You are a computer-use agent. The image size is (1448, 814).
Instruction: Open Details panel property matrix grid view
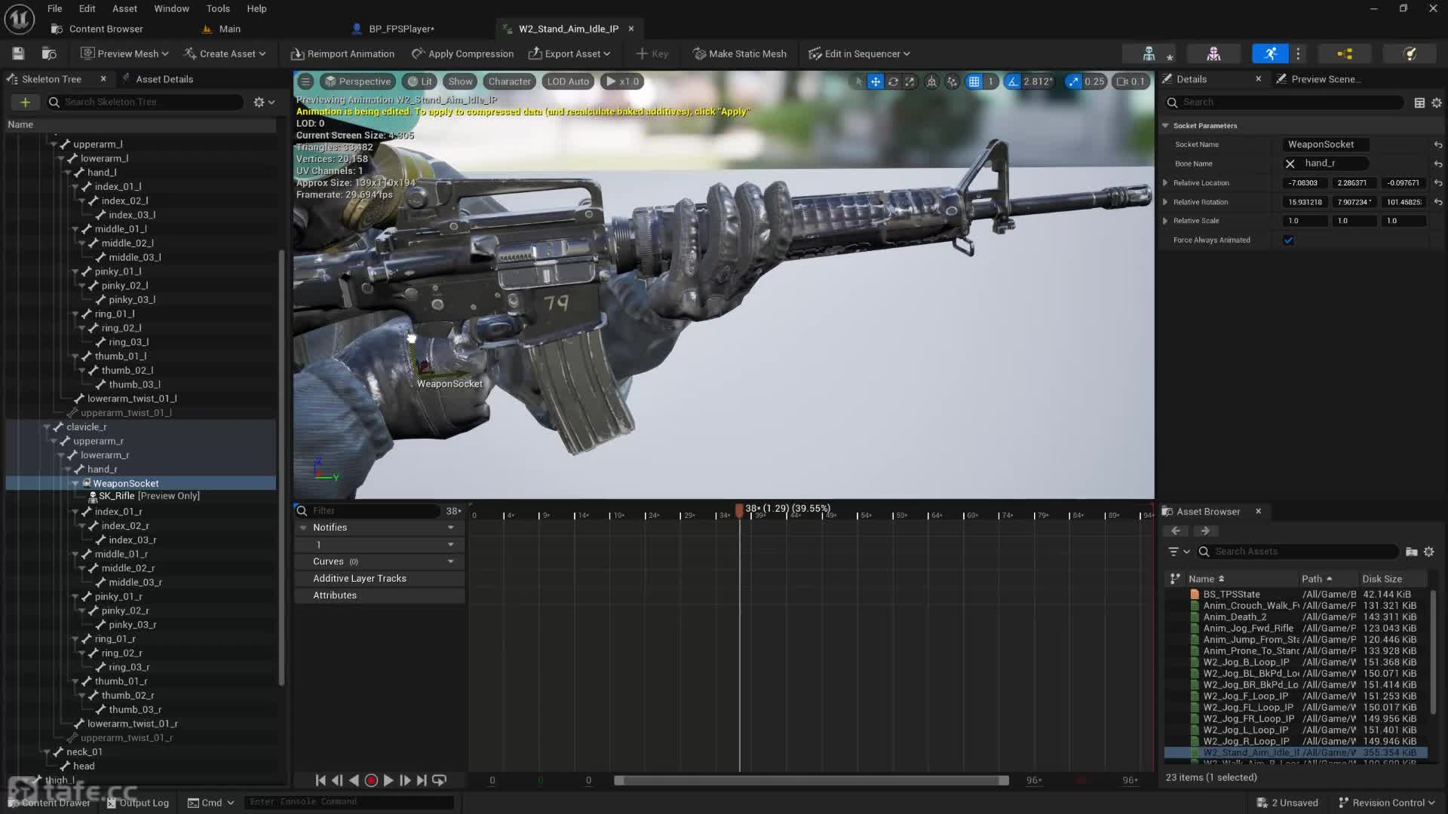coord(1419,103)
